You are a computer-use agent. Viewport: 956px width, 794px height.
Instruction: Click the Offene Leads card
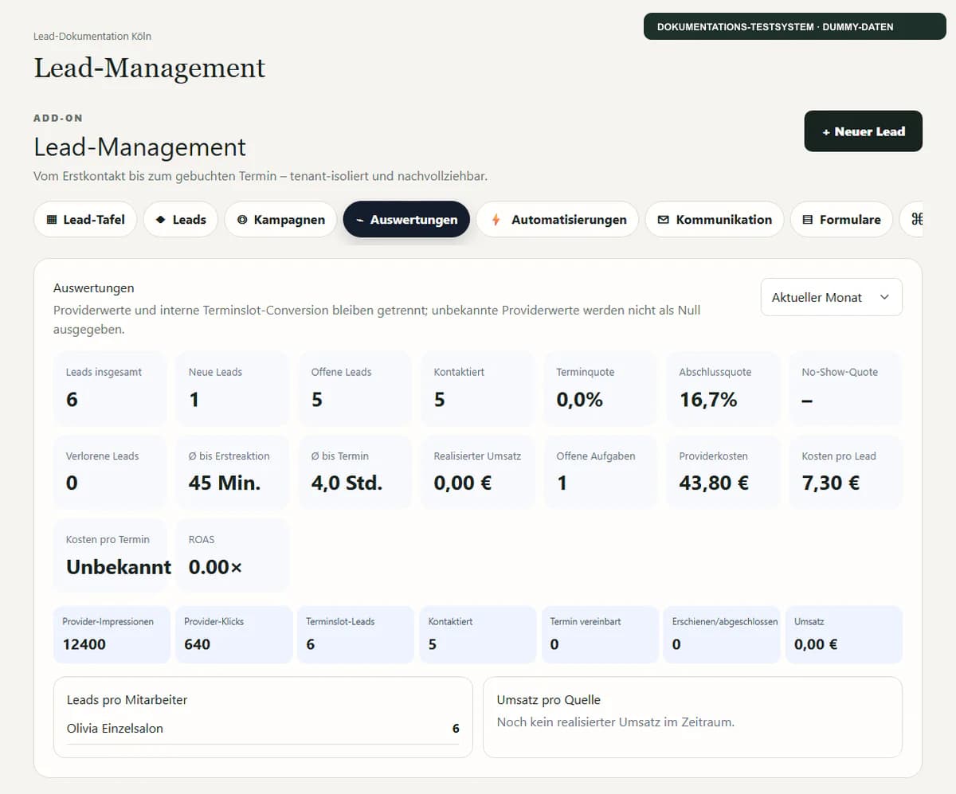coord(355,389)
